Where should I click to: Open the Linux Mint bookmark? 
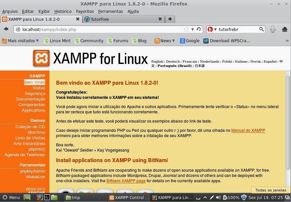(x=57, y=41)
